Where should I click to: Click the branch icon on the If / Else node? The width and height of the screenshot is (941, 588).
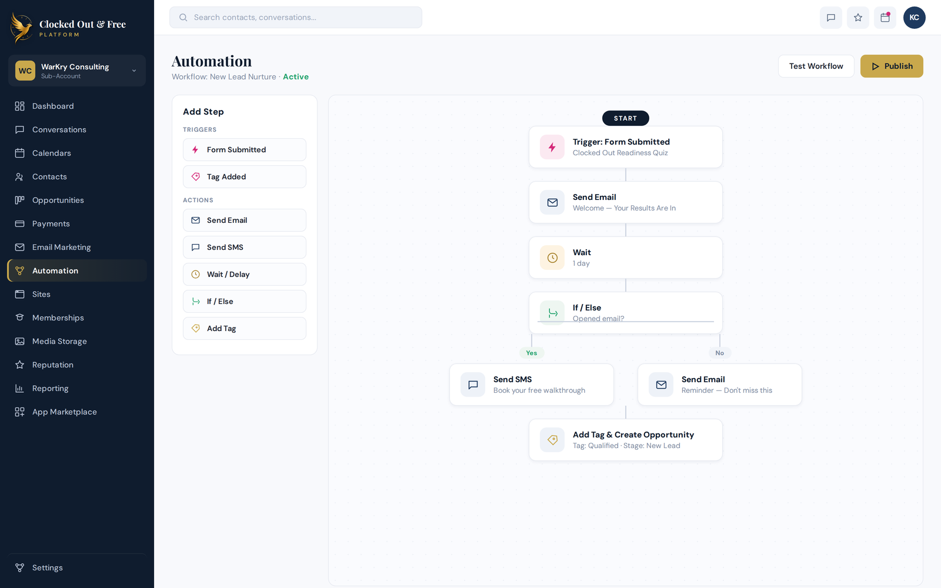[x=552, y=313]
